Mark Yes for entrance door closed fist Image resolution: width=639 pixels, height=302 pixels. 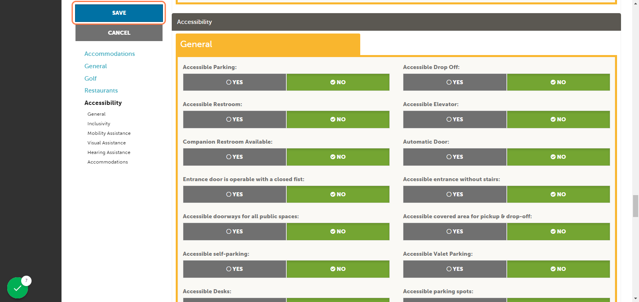pyautogui.click(x=234, y=194)
